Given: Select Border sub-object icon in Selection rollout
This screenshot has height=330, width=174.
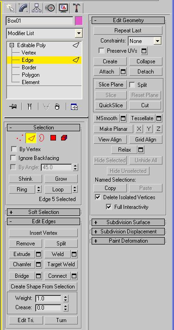Looking at the screenshot, I should point(42,138).
